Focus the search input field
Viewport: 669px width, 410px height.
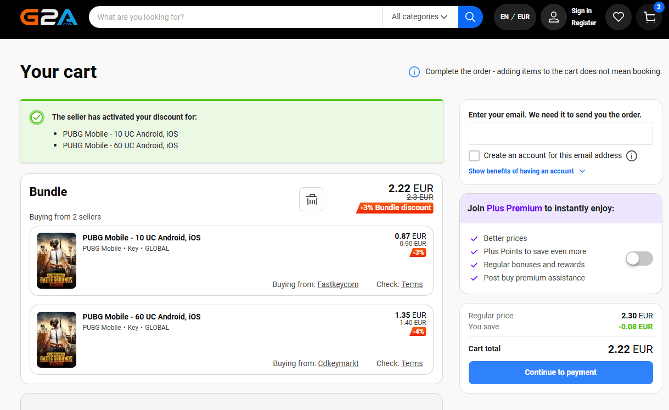pyautogui.click(x=236, y=17)
